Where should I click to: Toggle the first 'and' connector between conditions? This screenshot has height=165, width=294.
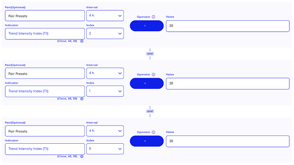(x=150, y=54)
